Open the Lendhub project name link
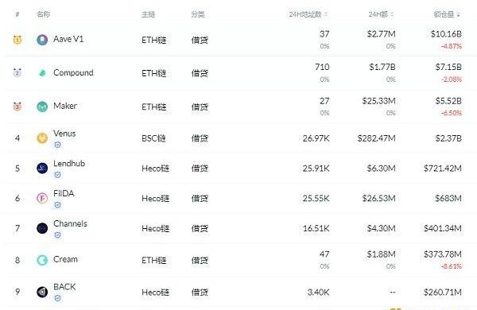The width and height of the screenshot is (477, 310). [x=69, y=164]
